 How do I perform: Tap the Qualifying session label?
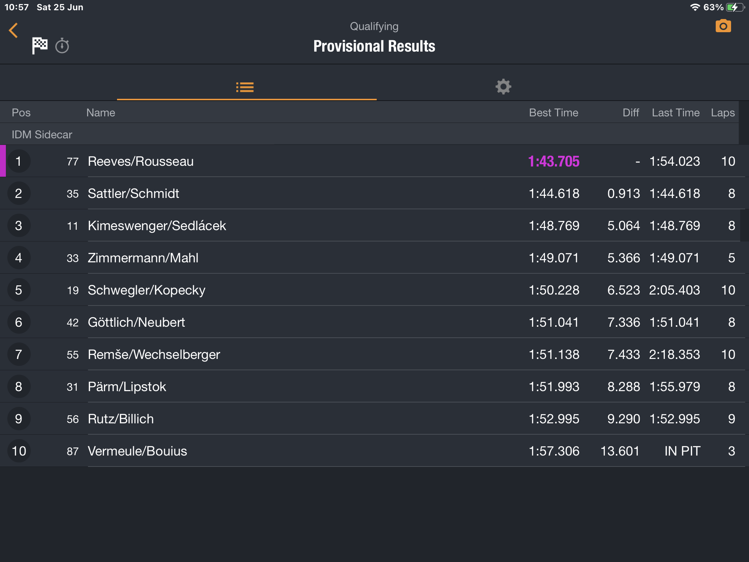[x=374, y=26]
